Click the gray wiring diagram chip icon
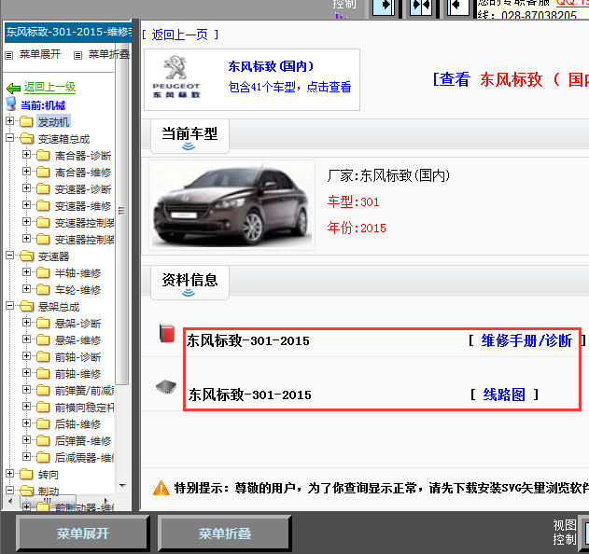The image size is (589, 554). tap(166, 387)
